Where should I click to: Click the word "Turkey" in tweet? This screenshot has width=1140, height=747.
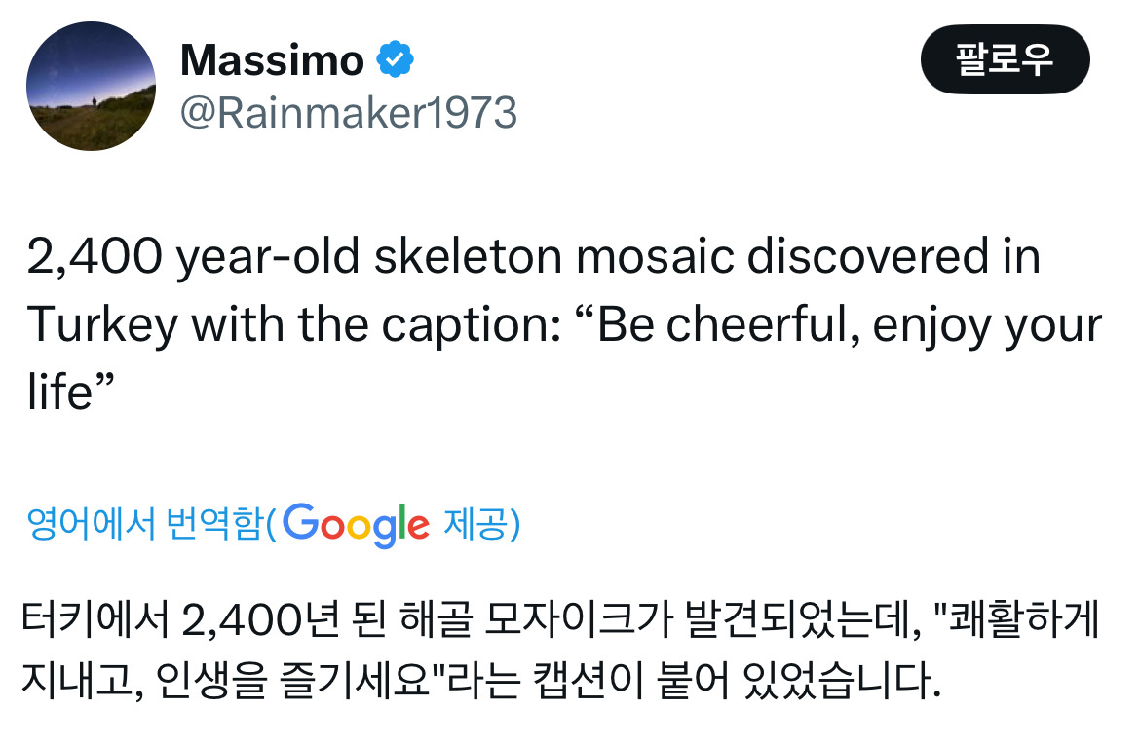click(x=102, y=325)
